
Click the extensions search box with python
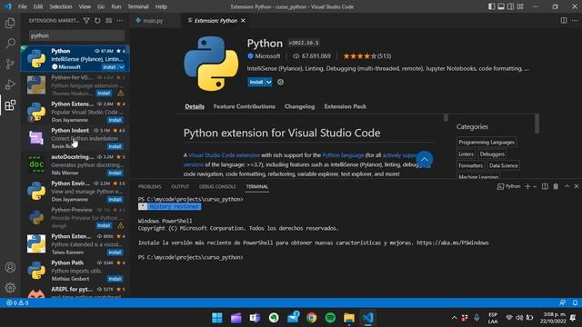pos(76,36)
